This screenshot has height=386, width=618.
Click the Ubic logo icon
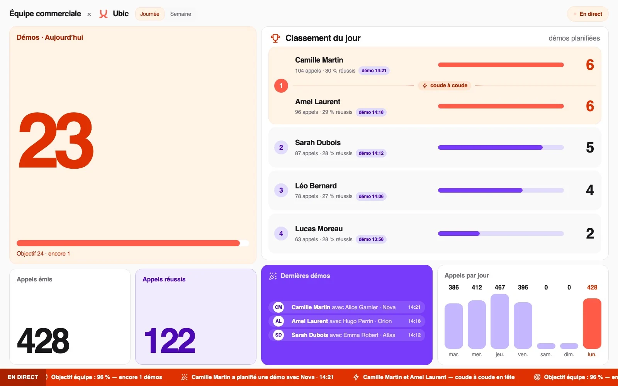click(103, 14)
